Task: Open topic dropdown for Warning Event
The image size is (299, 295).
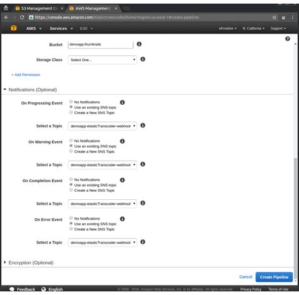Action: (102, 165)
